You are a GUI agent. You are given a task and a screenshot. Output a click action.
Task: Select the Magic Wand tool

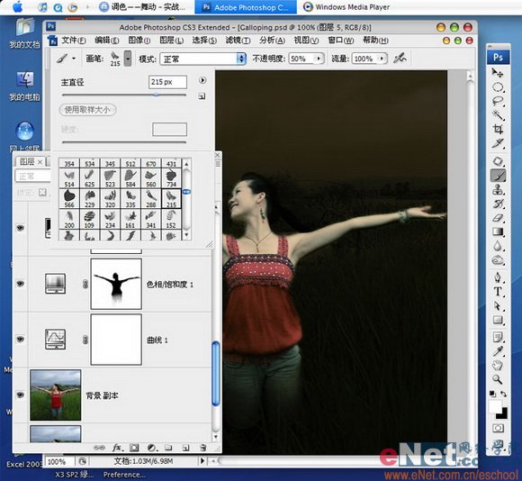498,115
